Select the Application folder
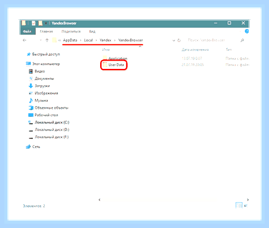Image resolution: width=269 pixels, height=228 pixels. click(x=118, y=59)
